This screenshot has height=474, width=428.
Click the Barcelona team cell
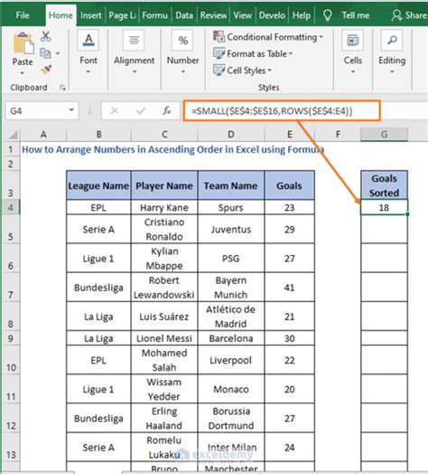(x=231, y=338)
